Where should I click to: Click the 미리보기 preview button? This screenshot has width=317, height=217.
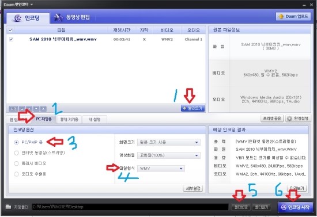[297, 188]
